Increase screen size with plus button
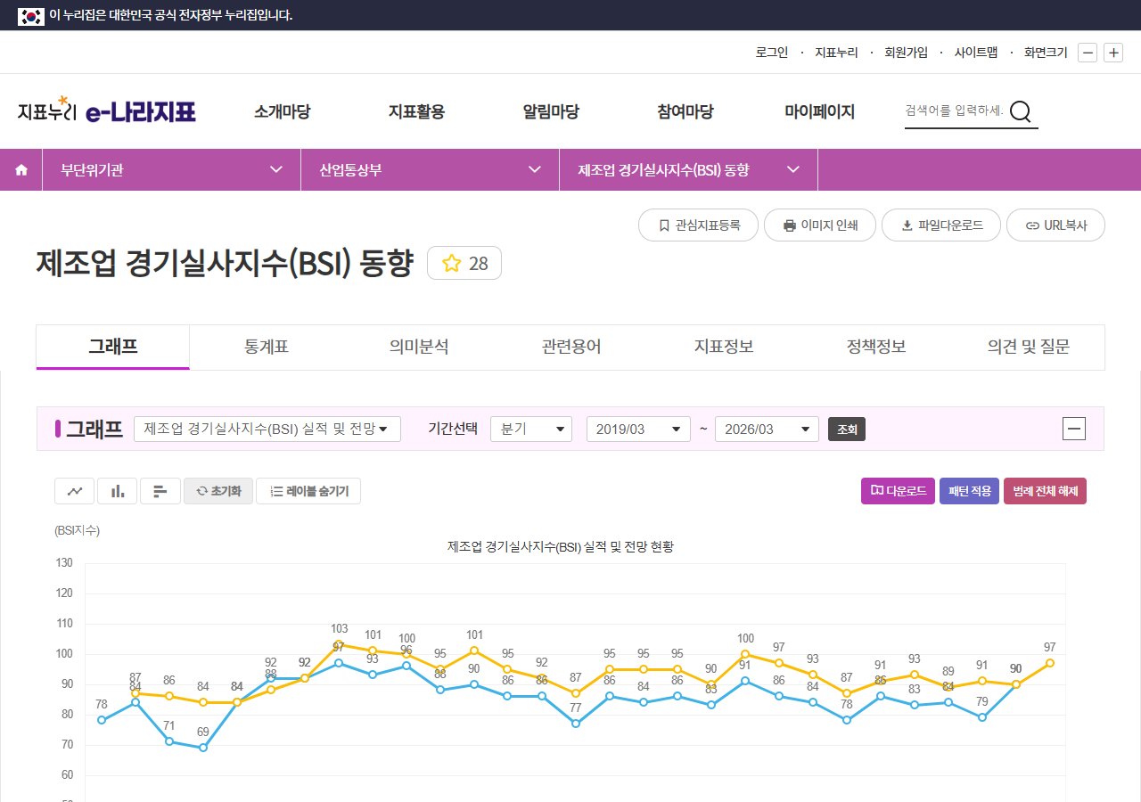This screenshot has width=1141, height=802. (1113, 53)
